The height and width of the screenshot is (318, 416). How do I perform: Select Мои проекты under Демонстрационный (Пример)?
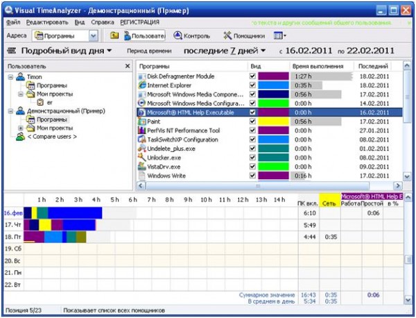point(55,128)
